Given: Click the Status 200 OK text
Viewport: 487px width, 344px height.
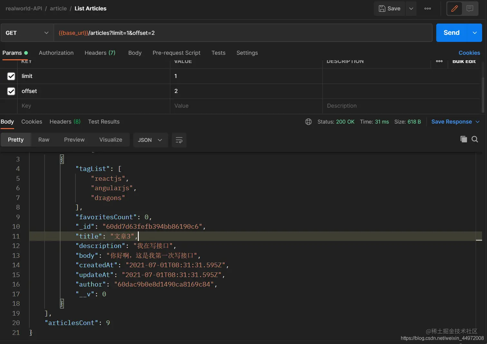Looking at the screenshot, I should coord(336,122).
